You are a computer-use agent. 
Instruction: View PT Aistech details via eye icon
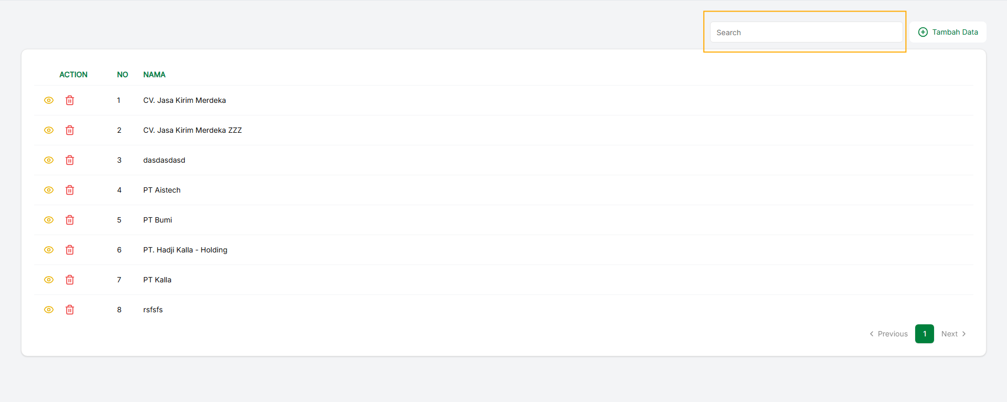[49, 190]
